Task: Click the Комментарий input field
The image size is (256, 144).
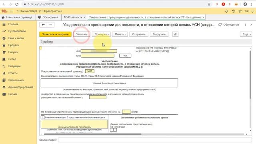Action: (155, 140)
